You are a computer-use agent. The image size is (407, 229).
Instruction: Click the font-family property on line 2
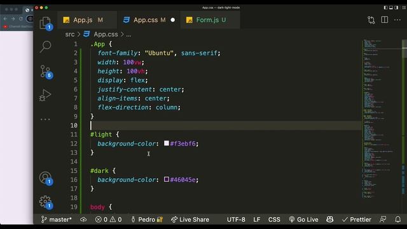click(117, 53)
